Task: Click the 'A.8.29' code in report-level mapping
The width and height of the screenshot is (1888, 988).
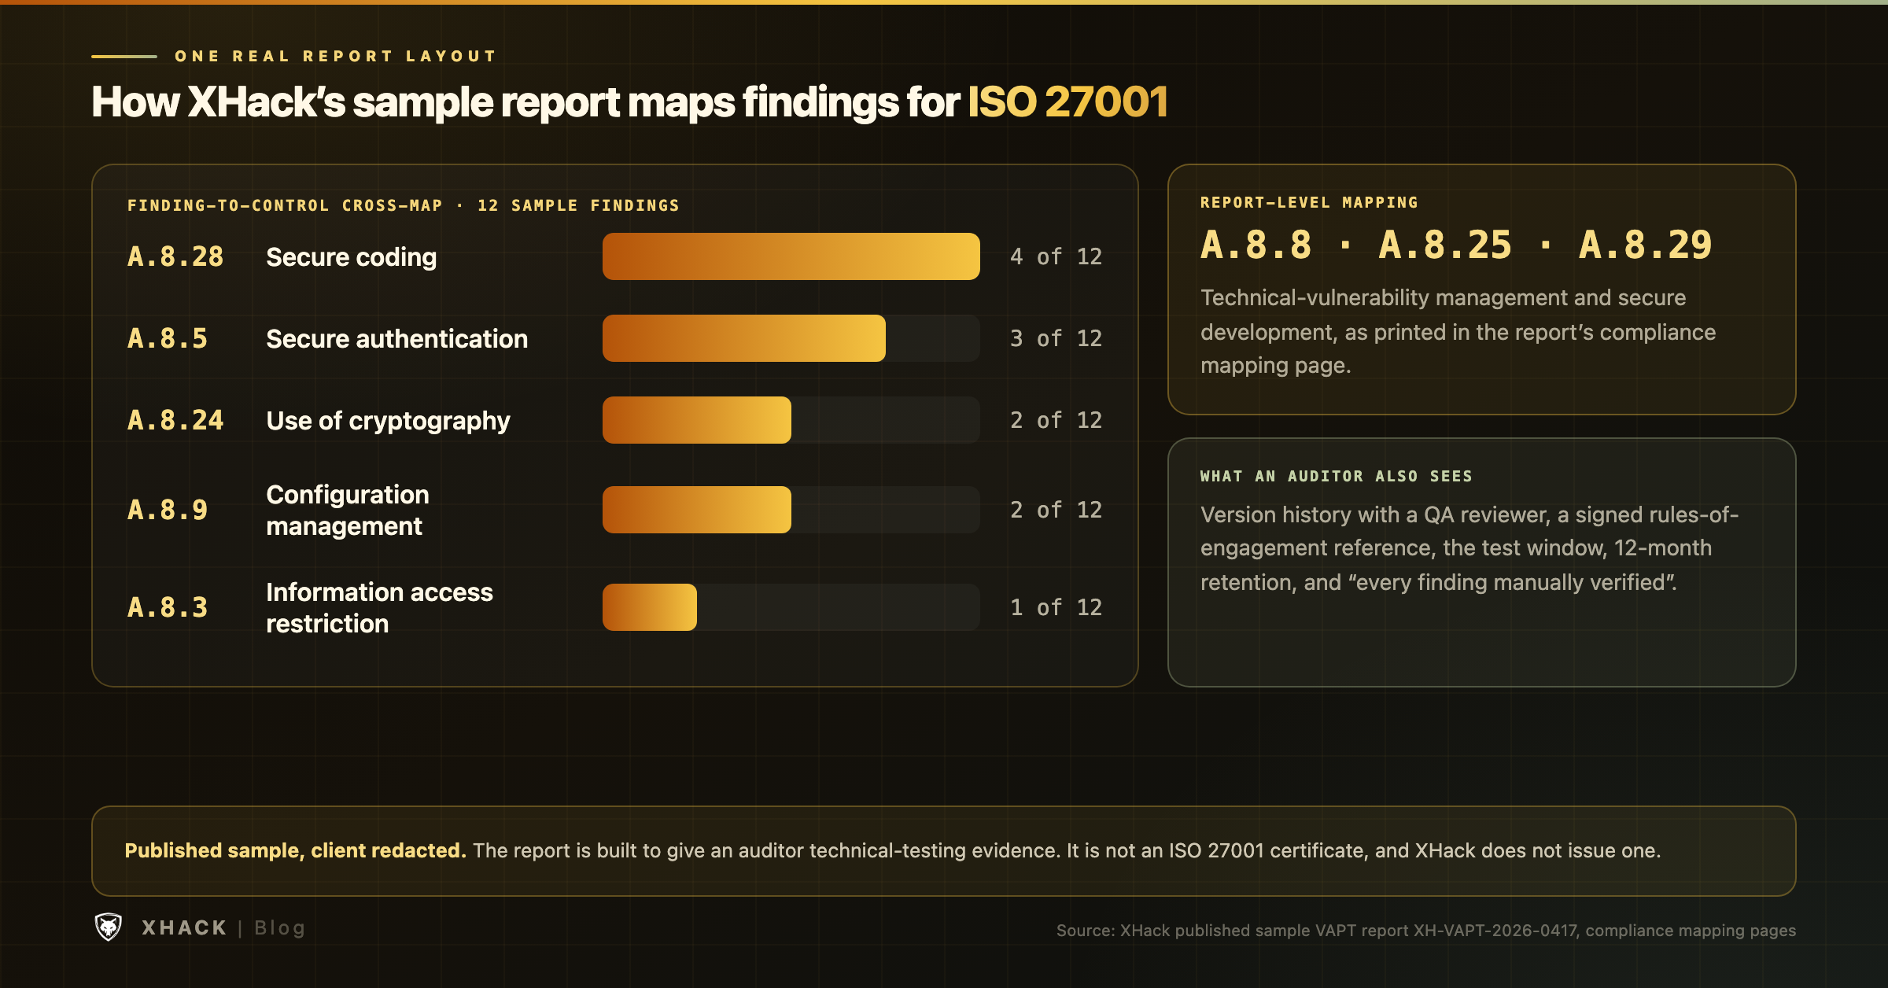Action: click(x=1645, y=245)
